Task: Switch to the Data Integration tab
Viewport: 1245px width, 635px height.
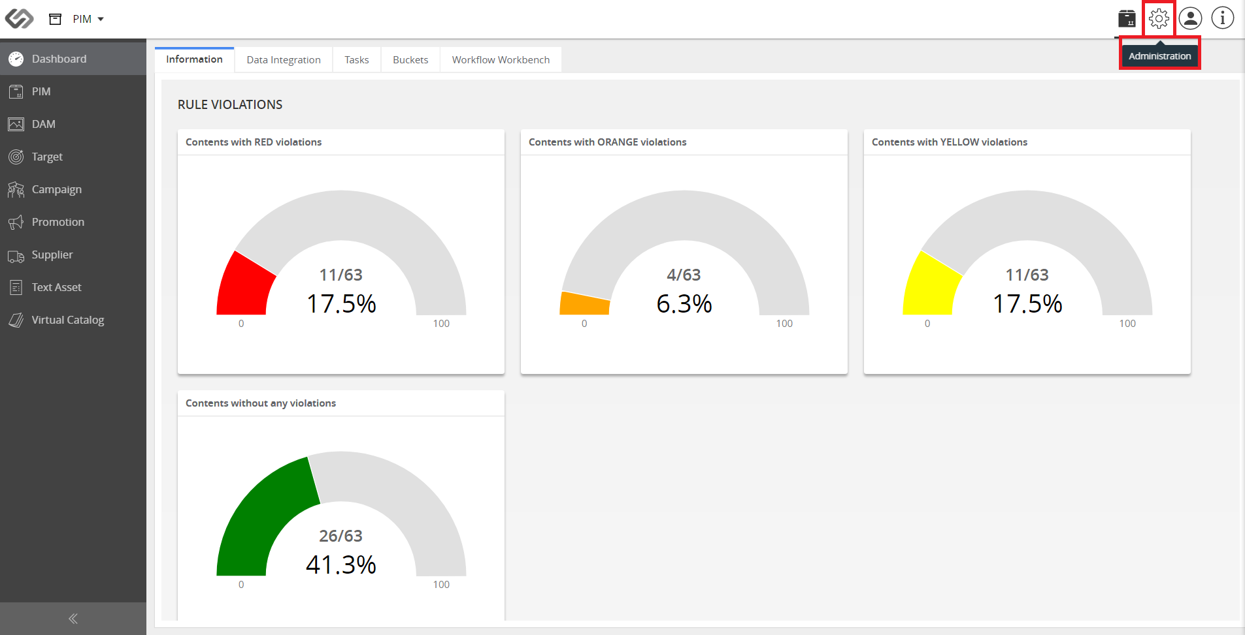Action: pos(284,59)
